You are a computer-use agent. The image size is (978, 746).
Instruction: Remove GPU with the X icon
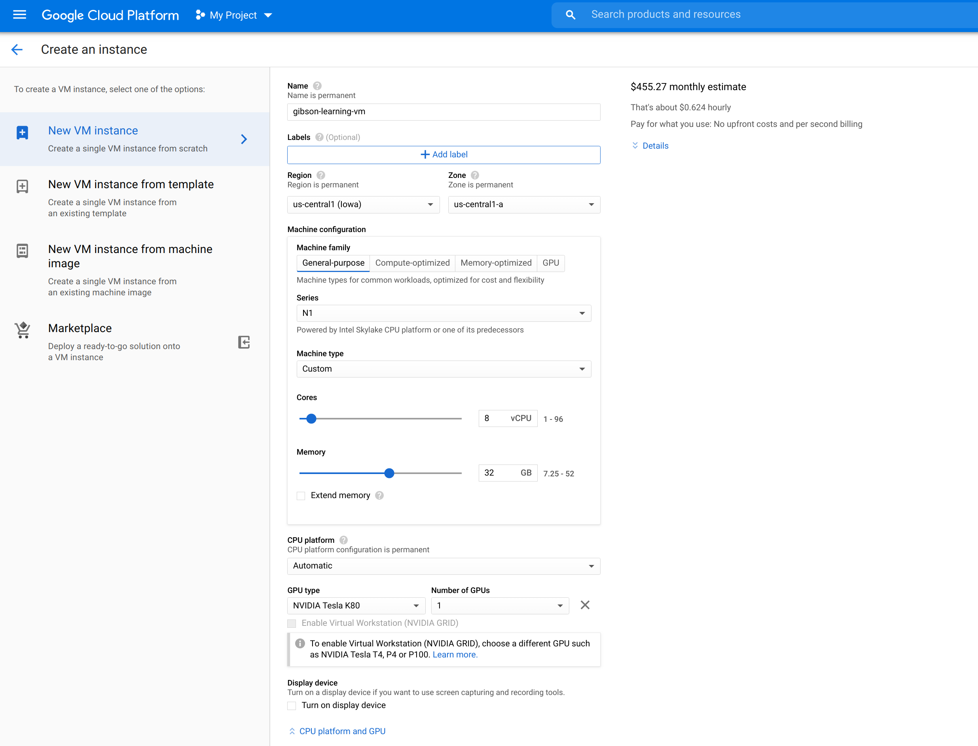click(585, 605)
